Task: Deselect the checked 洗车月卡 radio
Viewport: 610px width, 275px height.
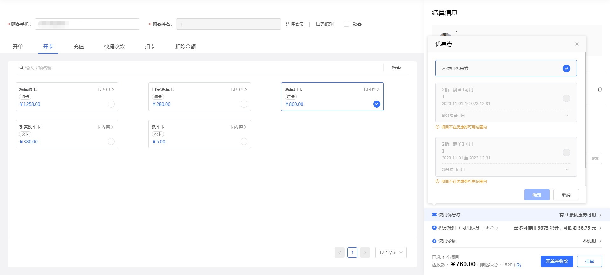Action: click(x=377, y=104)
